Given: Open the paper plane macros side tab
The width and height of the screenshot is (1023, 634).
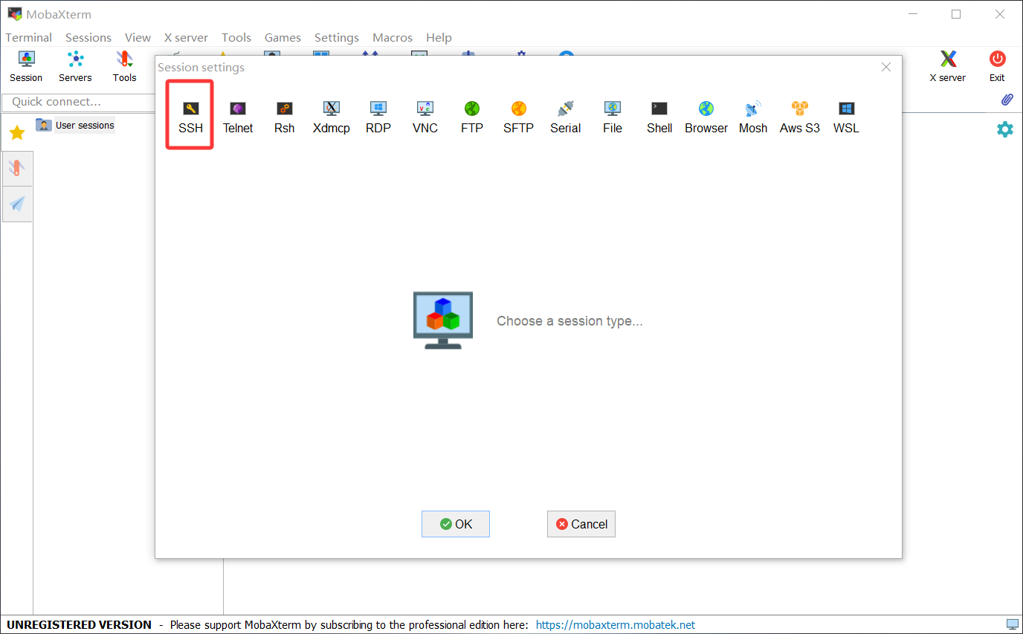Looking at the screenshot, I should pyautogui.click(x=16, y=204).
